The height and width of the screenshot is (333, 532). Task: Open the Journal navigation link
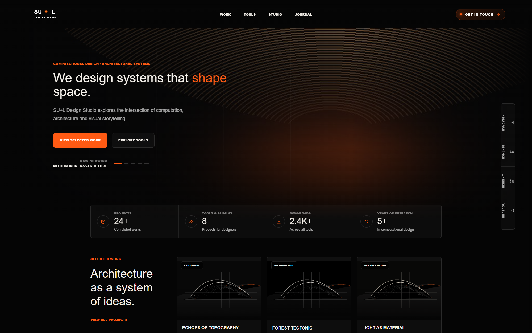[x=303, y=14]
